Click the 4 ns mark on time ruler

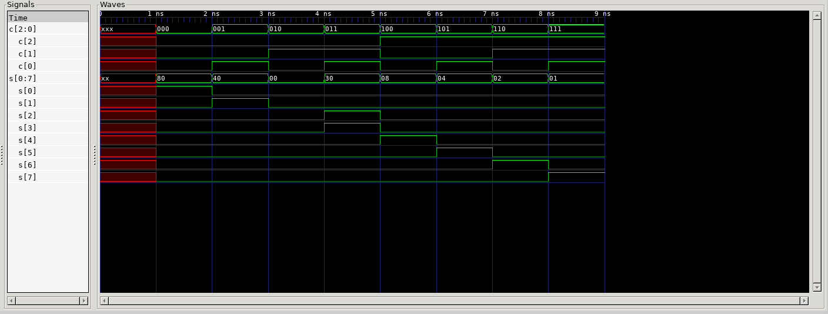pos(324,14)
